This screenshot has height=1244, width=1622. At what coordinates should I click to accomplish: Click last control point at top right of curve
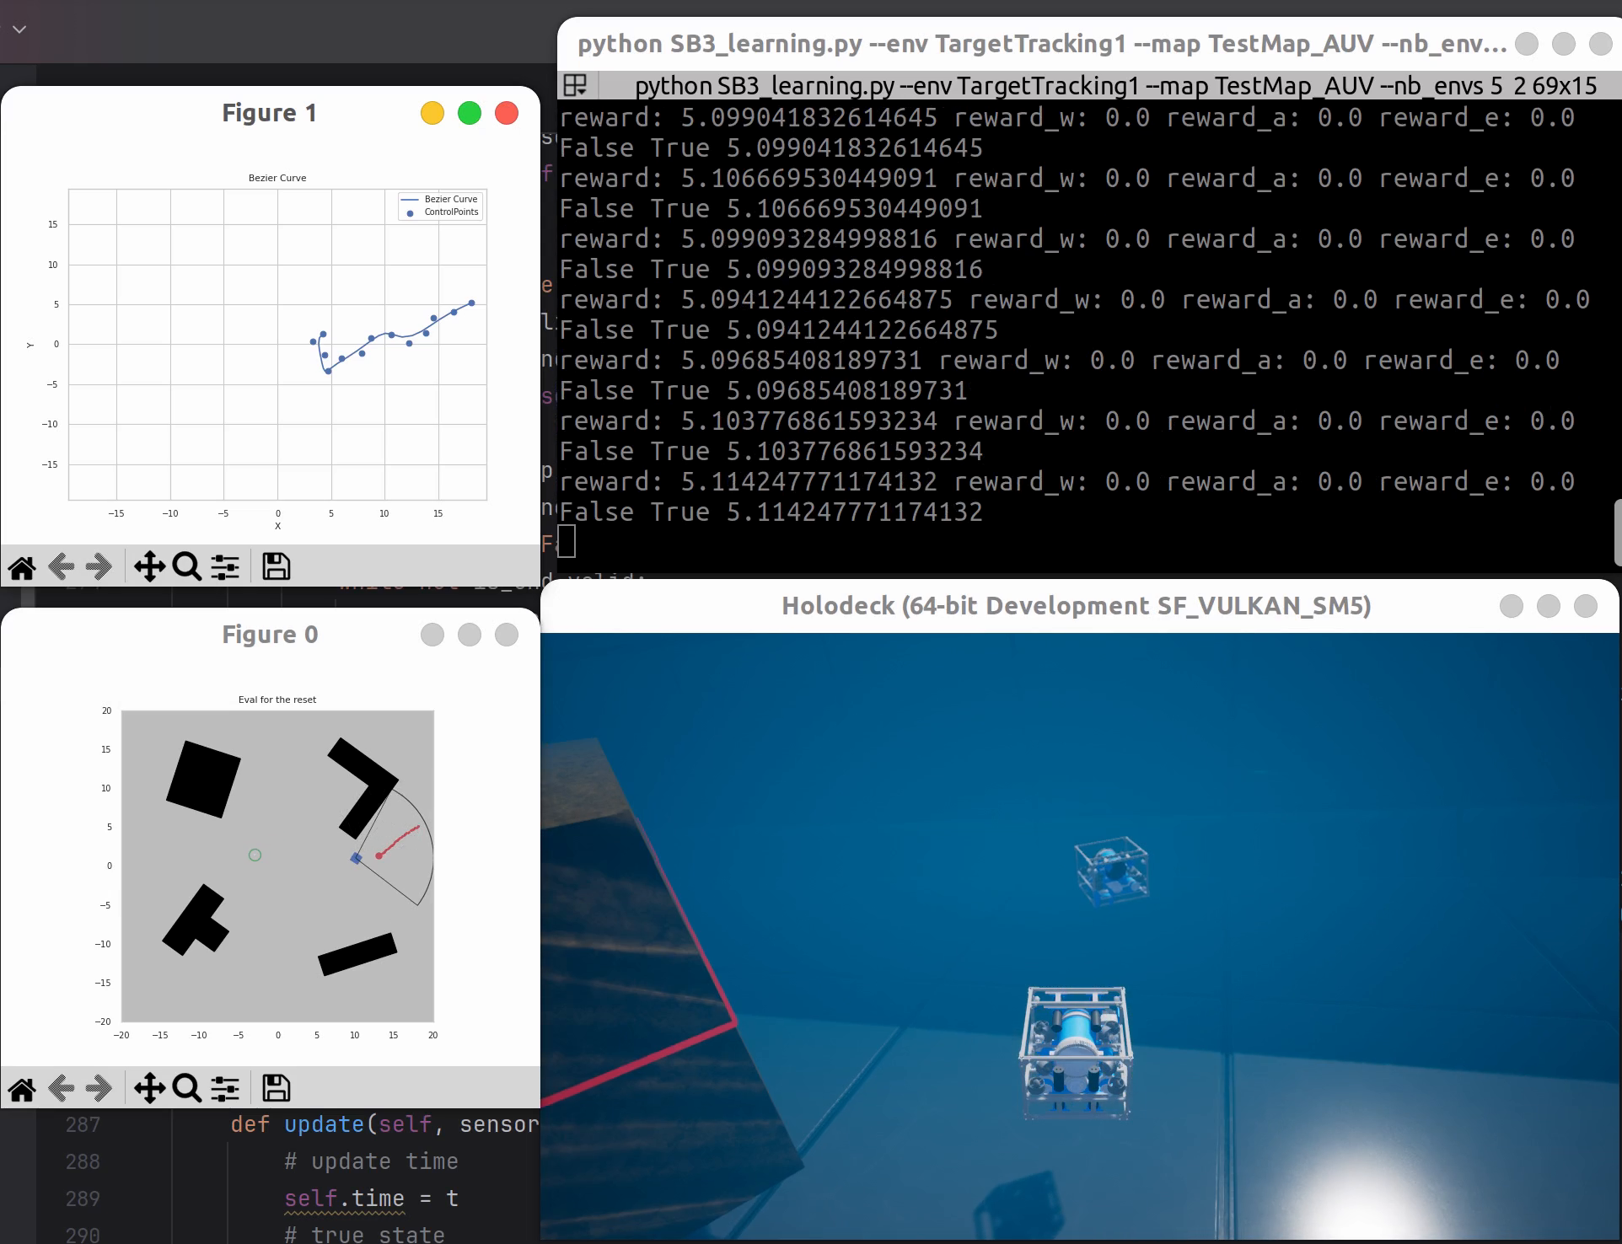point(471,303)
